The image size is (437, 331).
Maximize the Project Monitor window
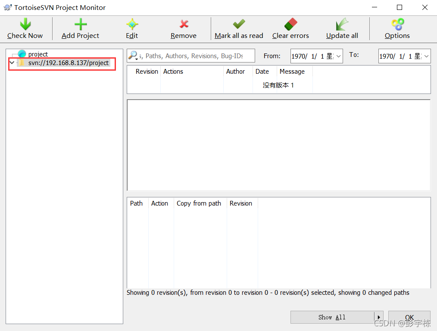[x=400, y=7]
